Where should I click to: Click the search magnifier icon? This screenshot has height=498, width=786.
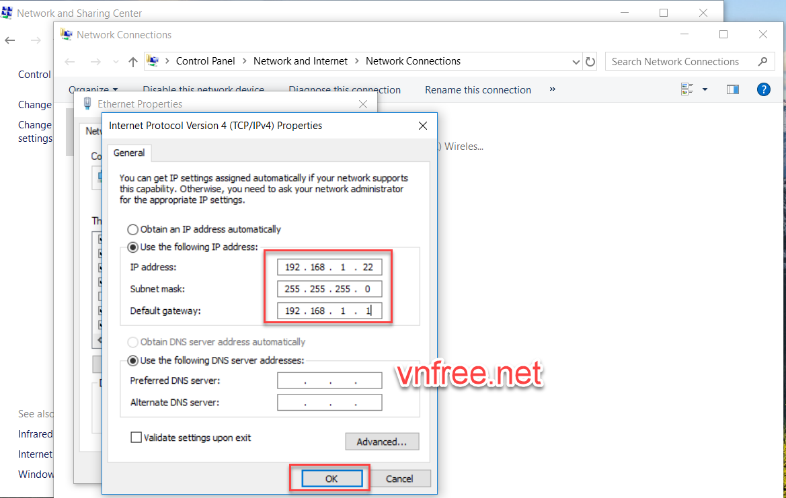[762, 62]
